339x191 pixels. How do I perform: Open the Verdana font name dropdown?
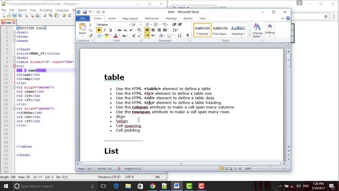130,25
